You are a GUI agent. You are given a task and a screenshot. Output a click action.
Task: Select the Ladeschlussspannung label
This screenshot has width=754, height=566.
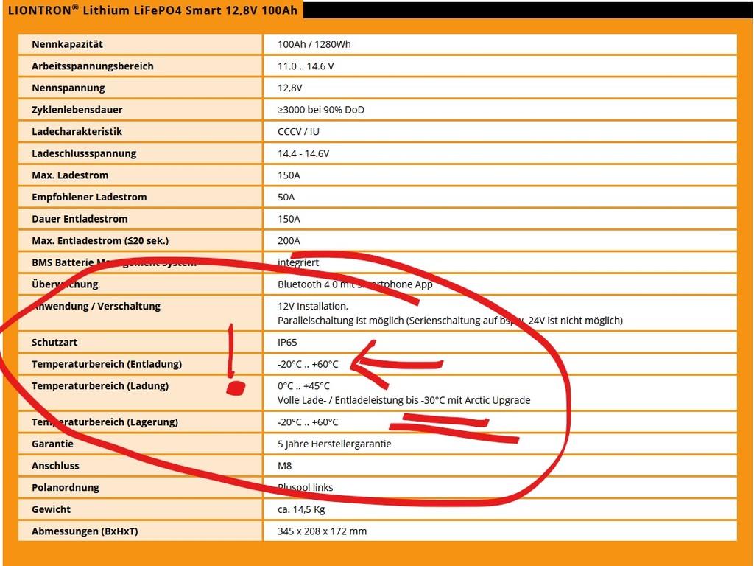click(x=84, y=153)
